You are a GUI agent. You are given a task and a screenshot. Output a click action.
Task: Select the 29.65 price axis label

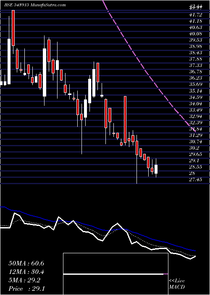(196, 155)
